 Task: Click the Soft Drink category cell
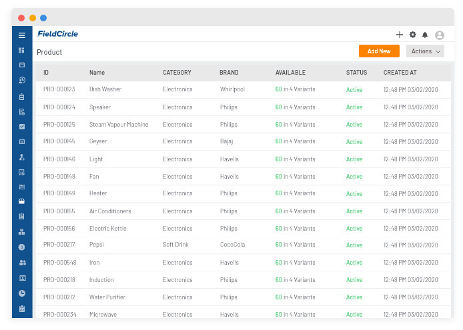(x=175, y=245)
